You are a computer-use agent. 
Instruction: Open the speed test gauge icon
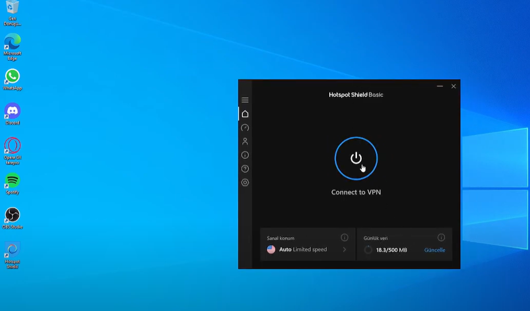245,128
